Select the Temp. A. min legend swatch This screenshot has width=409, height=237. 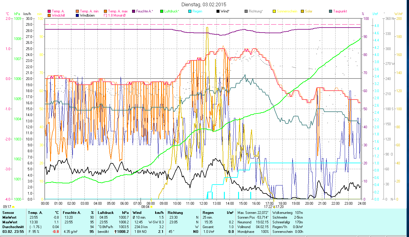(77, 11)
